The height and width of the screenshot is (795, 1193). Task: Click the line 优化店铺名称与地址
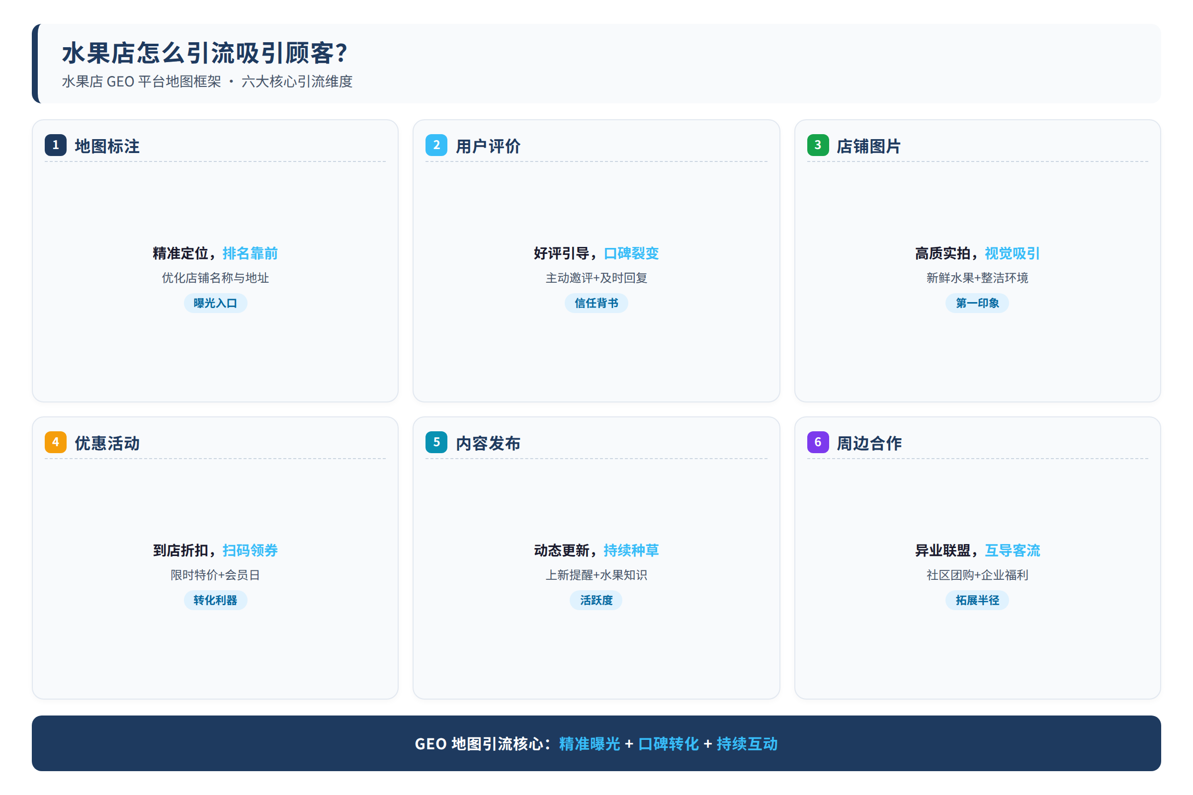215,278
